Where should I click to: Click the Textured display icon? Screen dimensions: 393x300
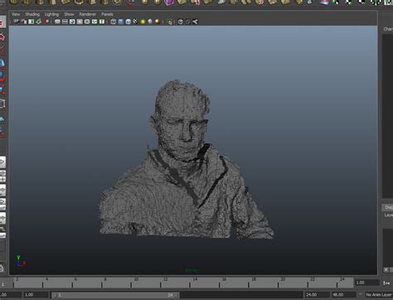135,22
